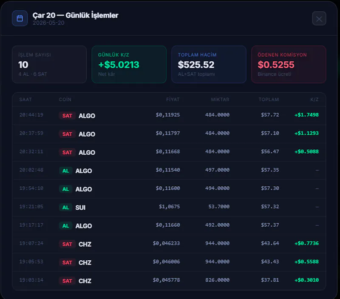Click the time 20:44:19

point(31,115)
